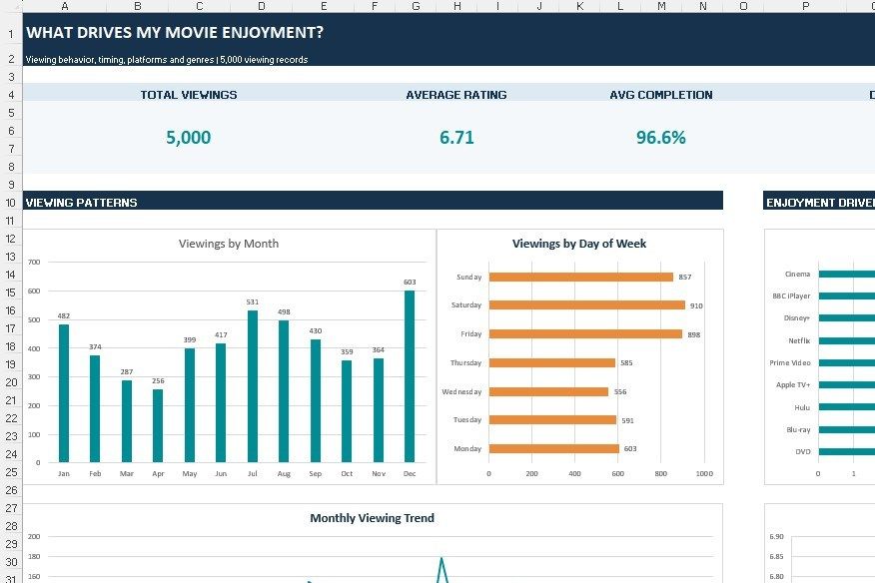Click the "Prime Video" platform label
The height and width of the screenshot is (583, 875).
pyautogui.click(x=790, y=362)
